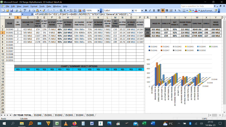Viewport: 226px width, 127px height.
Task: Expand the Name Box dropdown arrow
Action: click(23, 14)
